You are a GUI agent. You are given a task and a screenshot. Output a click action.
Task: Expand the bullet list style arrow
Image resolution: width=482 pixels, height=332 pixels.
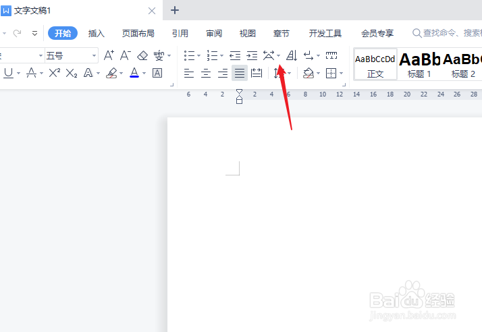[198, 55]
